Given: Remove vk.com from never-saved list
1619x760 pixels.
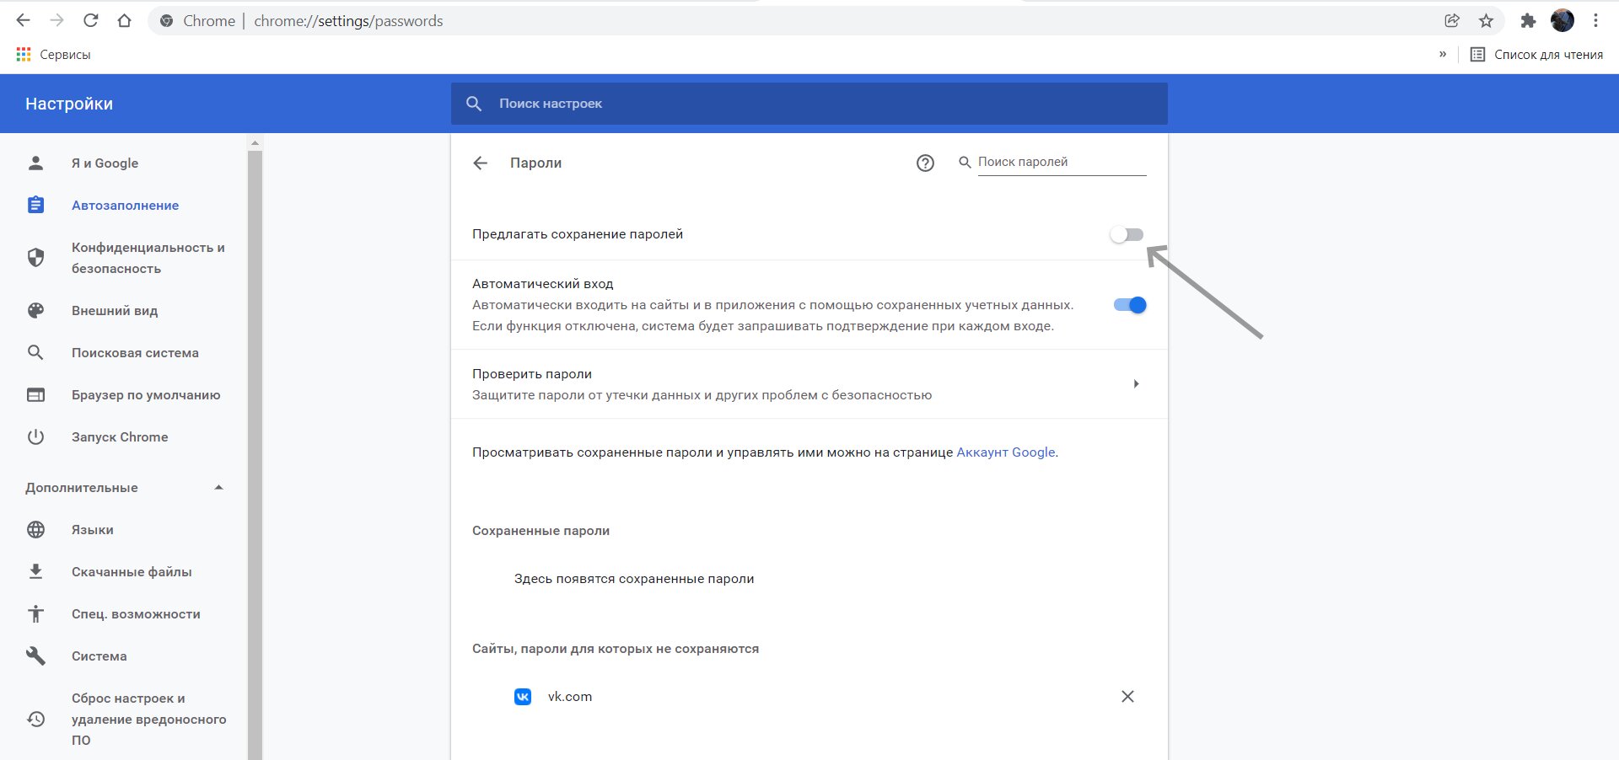Looking at the screenshot, I should pyautogui.click(x=1127, y=697).
